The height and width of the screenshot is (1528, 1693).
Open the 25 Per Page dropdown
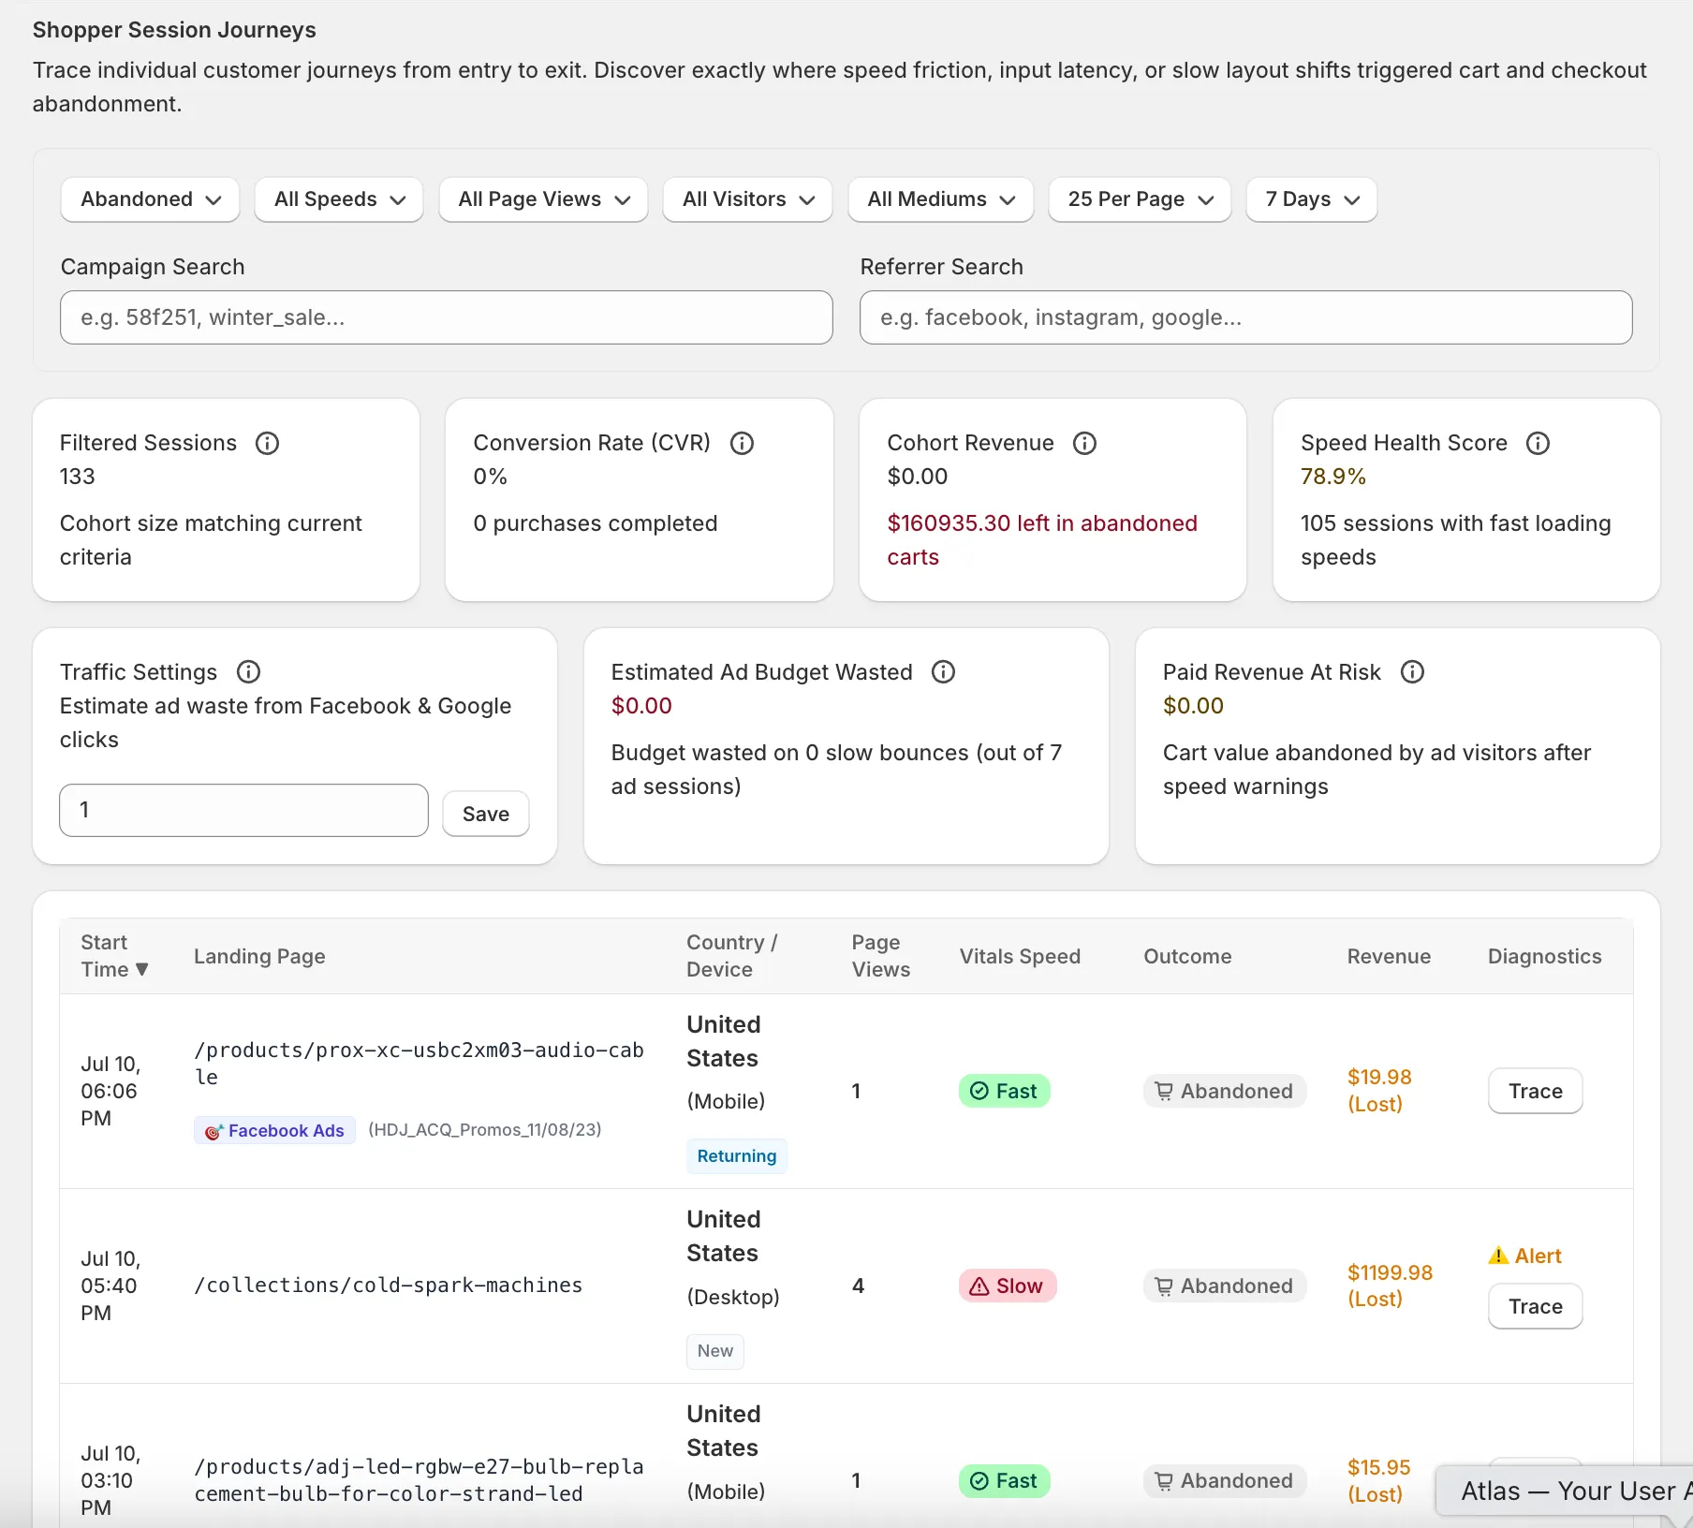click(1140, 199)
